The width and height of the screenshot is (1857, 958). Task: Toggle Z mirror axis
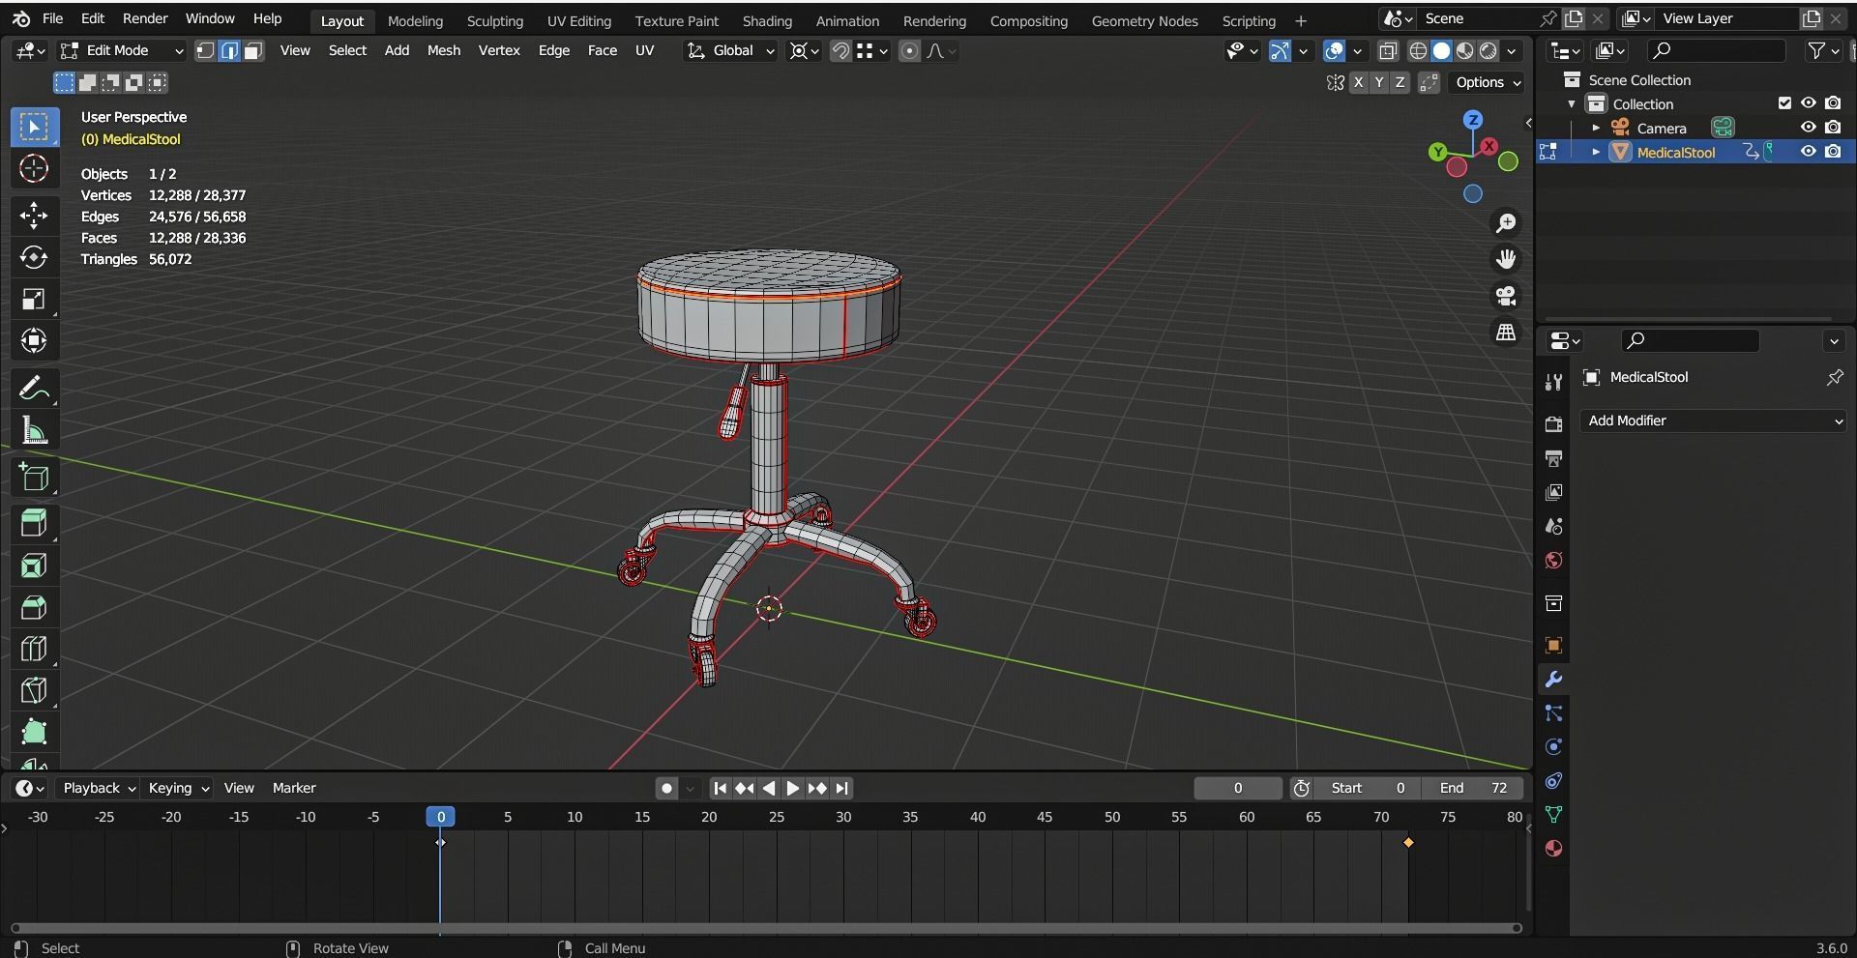click(1400, 82)
